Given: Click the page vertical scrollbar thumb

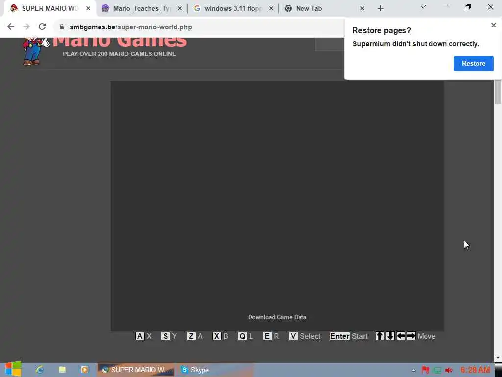Looking at the screenshot, I should (498, 92).
